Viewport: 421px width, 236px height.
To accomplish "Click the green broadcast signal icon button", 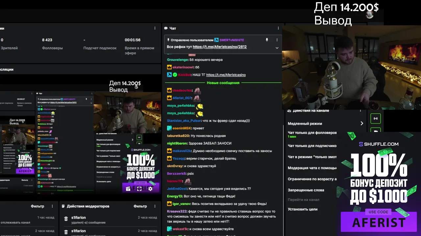I will (x=376, y=118).
